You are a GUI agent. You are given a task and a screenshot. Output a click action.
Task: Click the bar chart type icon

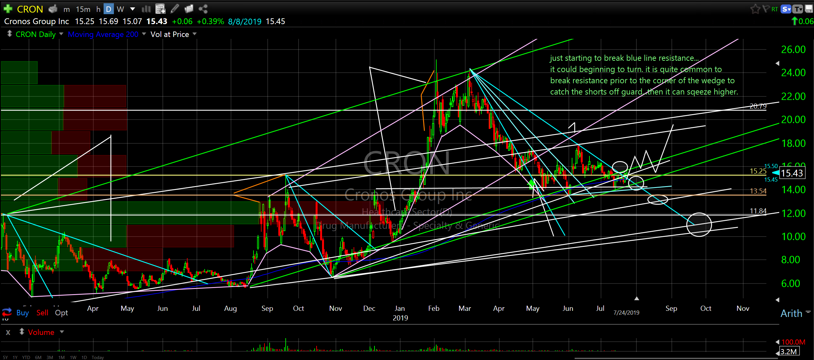pyautogui.click(x=146, y=9)
